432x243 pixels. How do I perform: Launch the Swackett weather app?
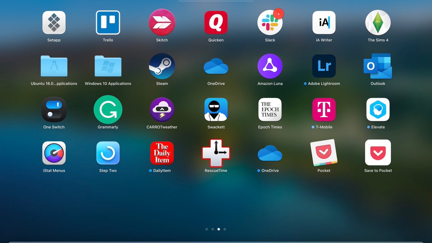216,109
